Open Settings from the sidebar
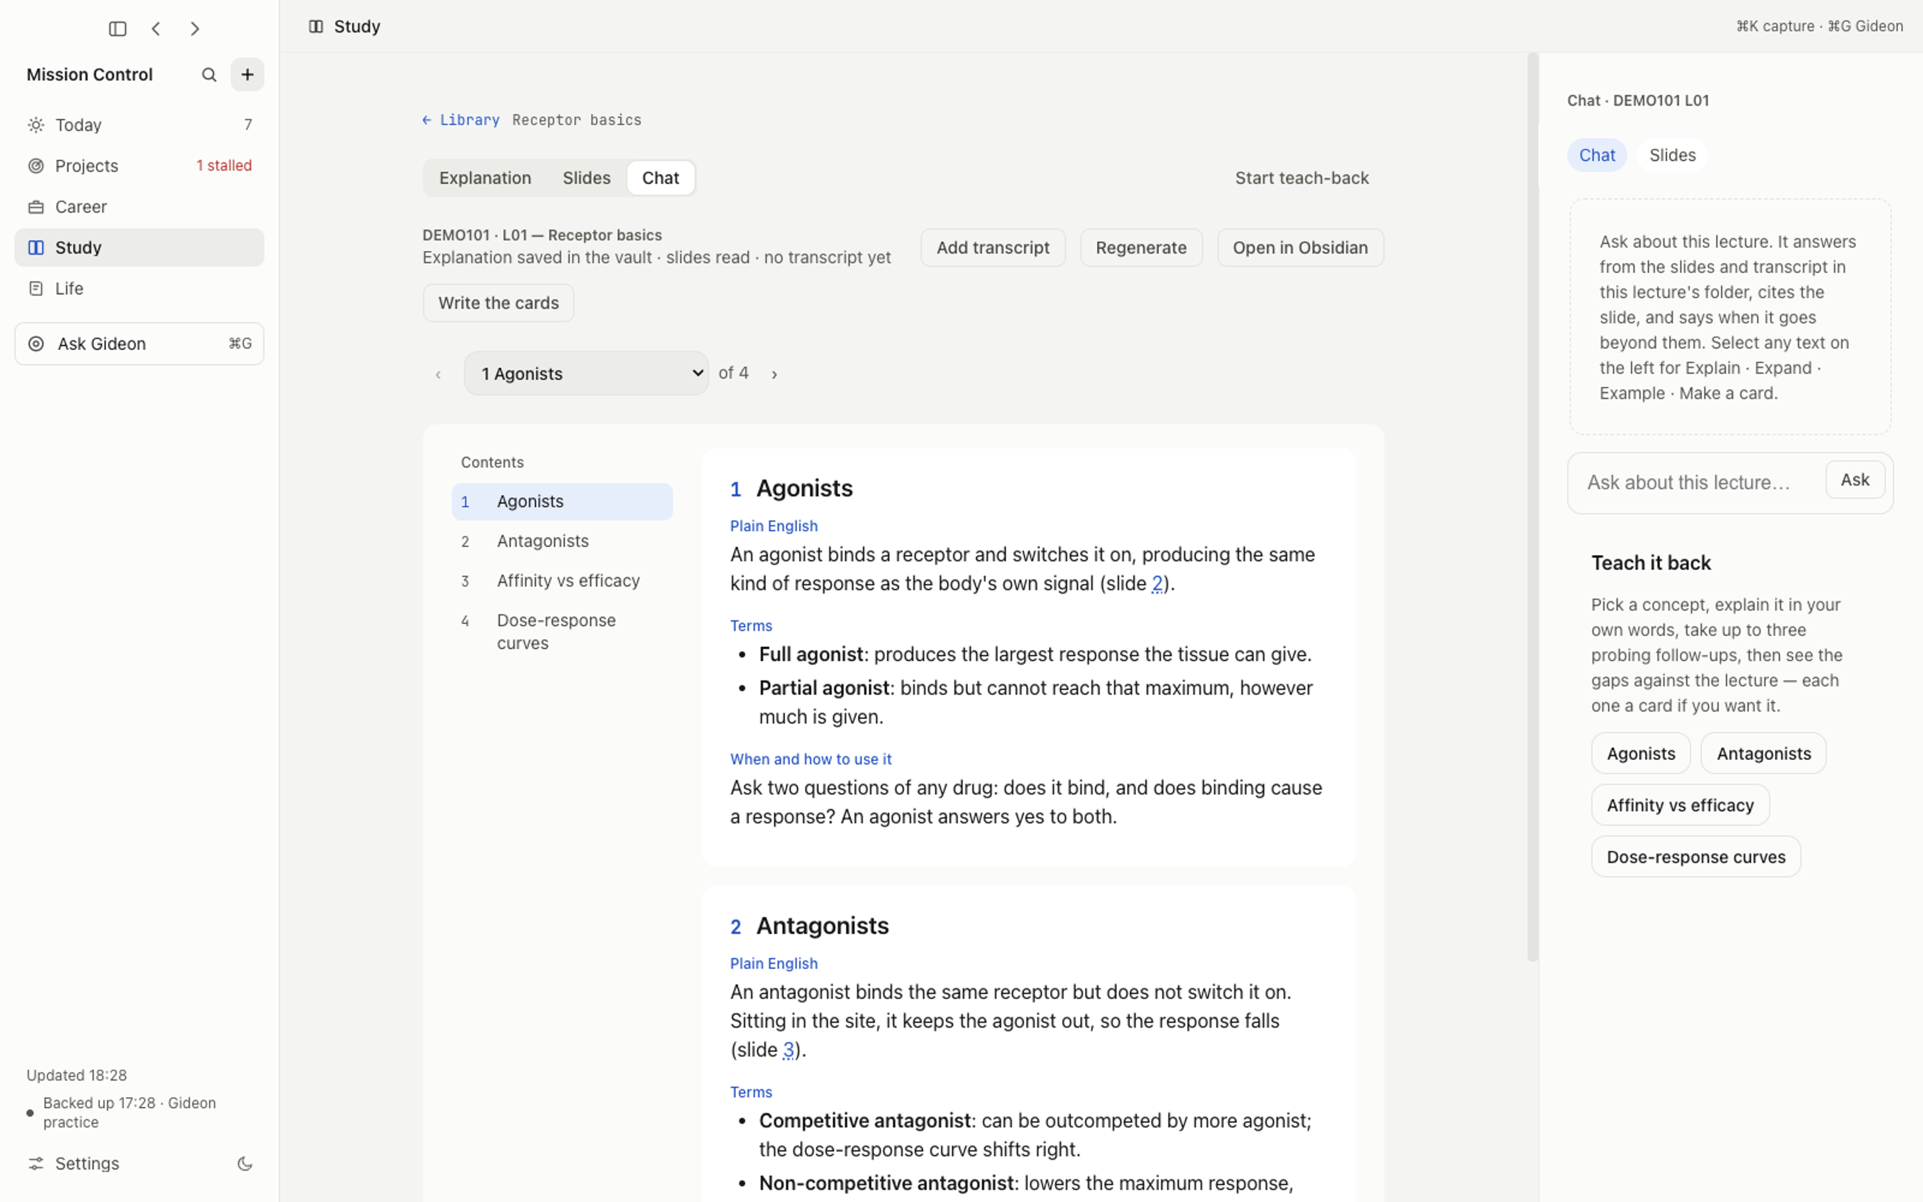 [87, 1164]
